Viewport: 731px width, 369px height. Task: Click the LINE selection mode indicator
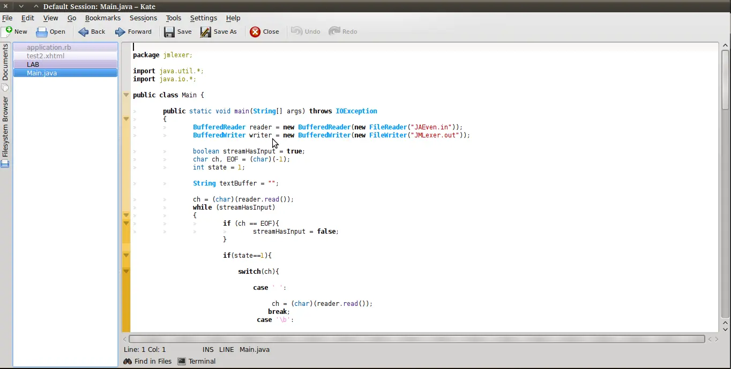226,350
